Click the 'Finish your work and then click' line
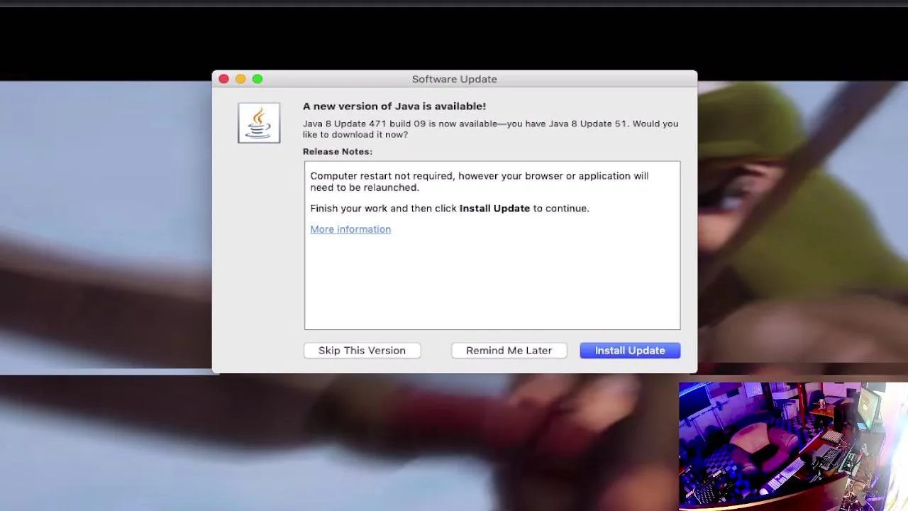 point(450,208)
